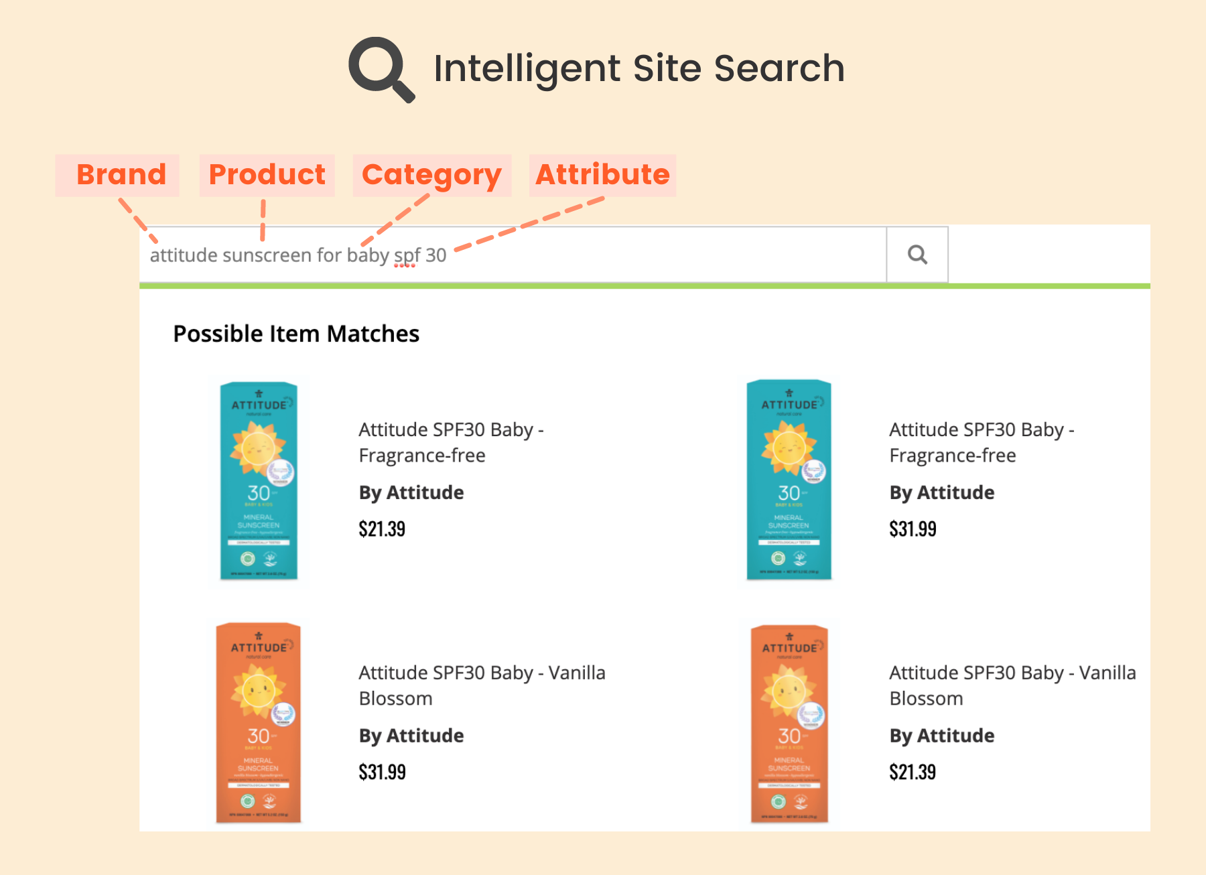Click the Intelligent Site Search title text
This screenshot has height=875, width=1206.
639,68
